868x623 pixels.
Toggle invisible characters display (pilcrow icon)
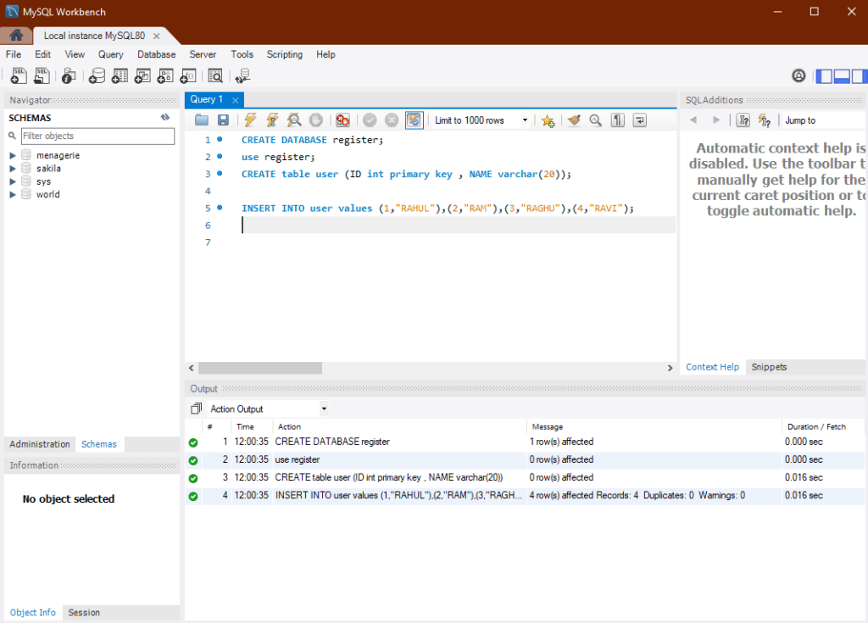pyautogui.click(x=618, y=120)
